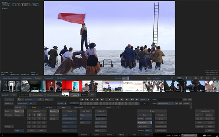This screenshot has height=137, width=219.
Task: Click the orbit globe icon in viewer toolbar
Action: click(196, 78)
